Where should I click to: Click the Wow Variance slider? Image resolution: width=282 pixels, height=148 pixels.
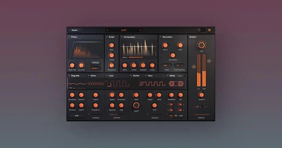(x=155, y=115)
